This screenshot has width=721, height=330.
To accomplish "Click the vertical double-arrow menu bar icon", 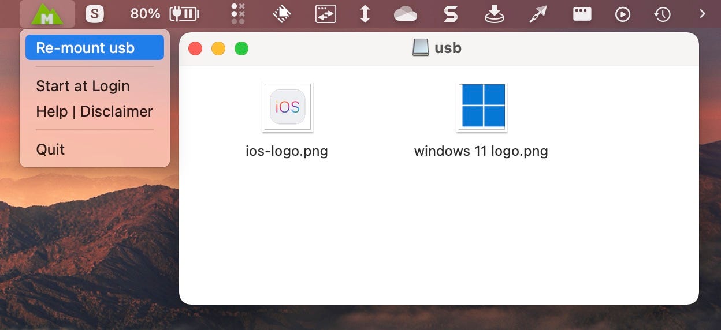I will tap(365, 14).
